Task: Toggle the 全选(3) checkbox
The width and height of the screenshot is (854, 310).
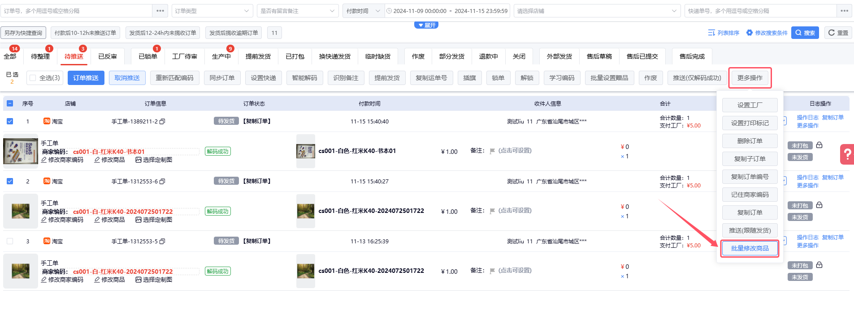Action: pos(33,78)
